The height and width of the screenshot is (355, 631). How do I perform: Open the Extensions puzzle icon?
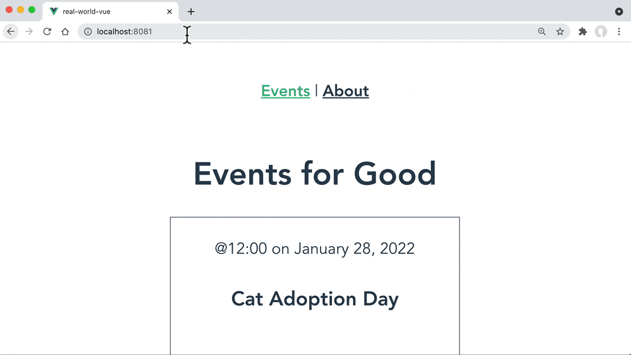582,31
